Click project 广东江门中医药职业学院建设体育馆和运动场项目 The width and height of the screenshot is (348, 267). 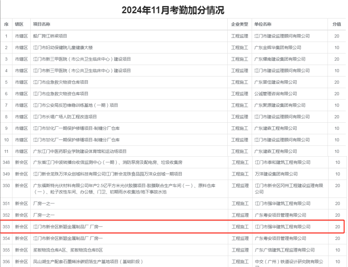(x=80, y=151)
